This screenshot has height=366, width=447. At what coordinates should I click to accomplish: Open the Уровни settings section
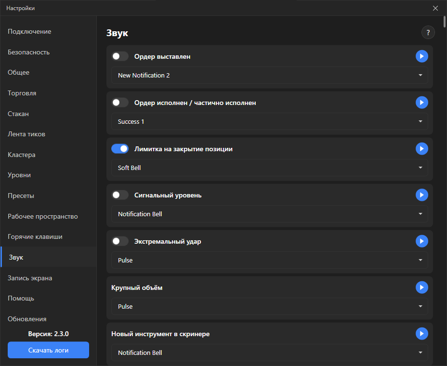(x=49, y=175)
